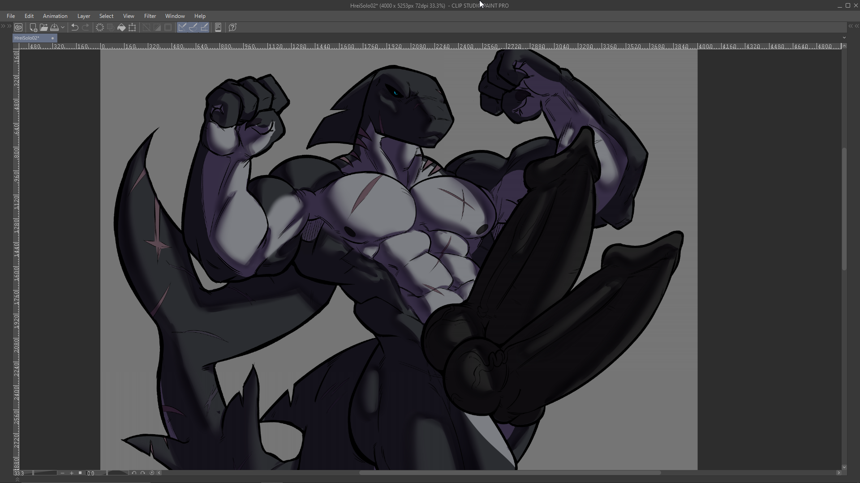Open the Filter menu

tap(150, 16)
